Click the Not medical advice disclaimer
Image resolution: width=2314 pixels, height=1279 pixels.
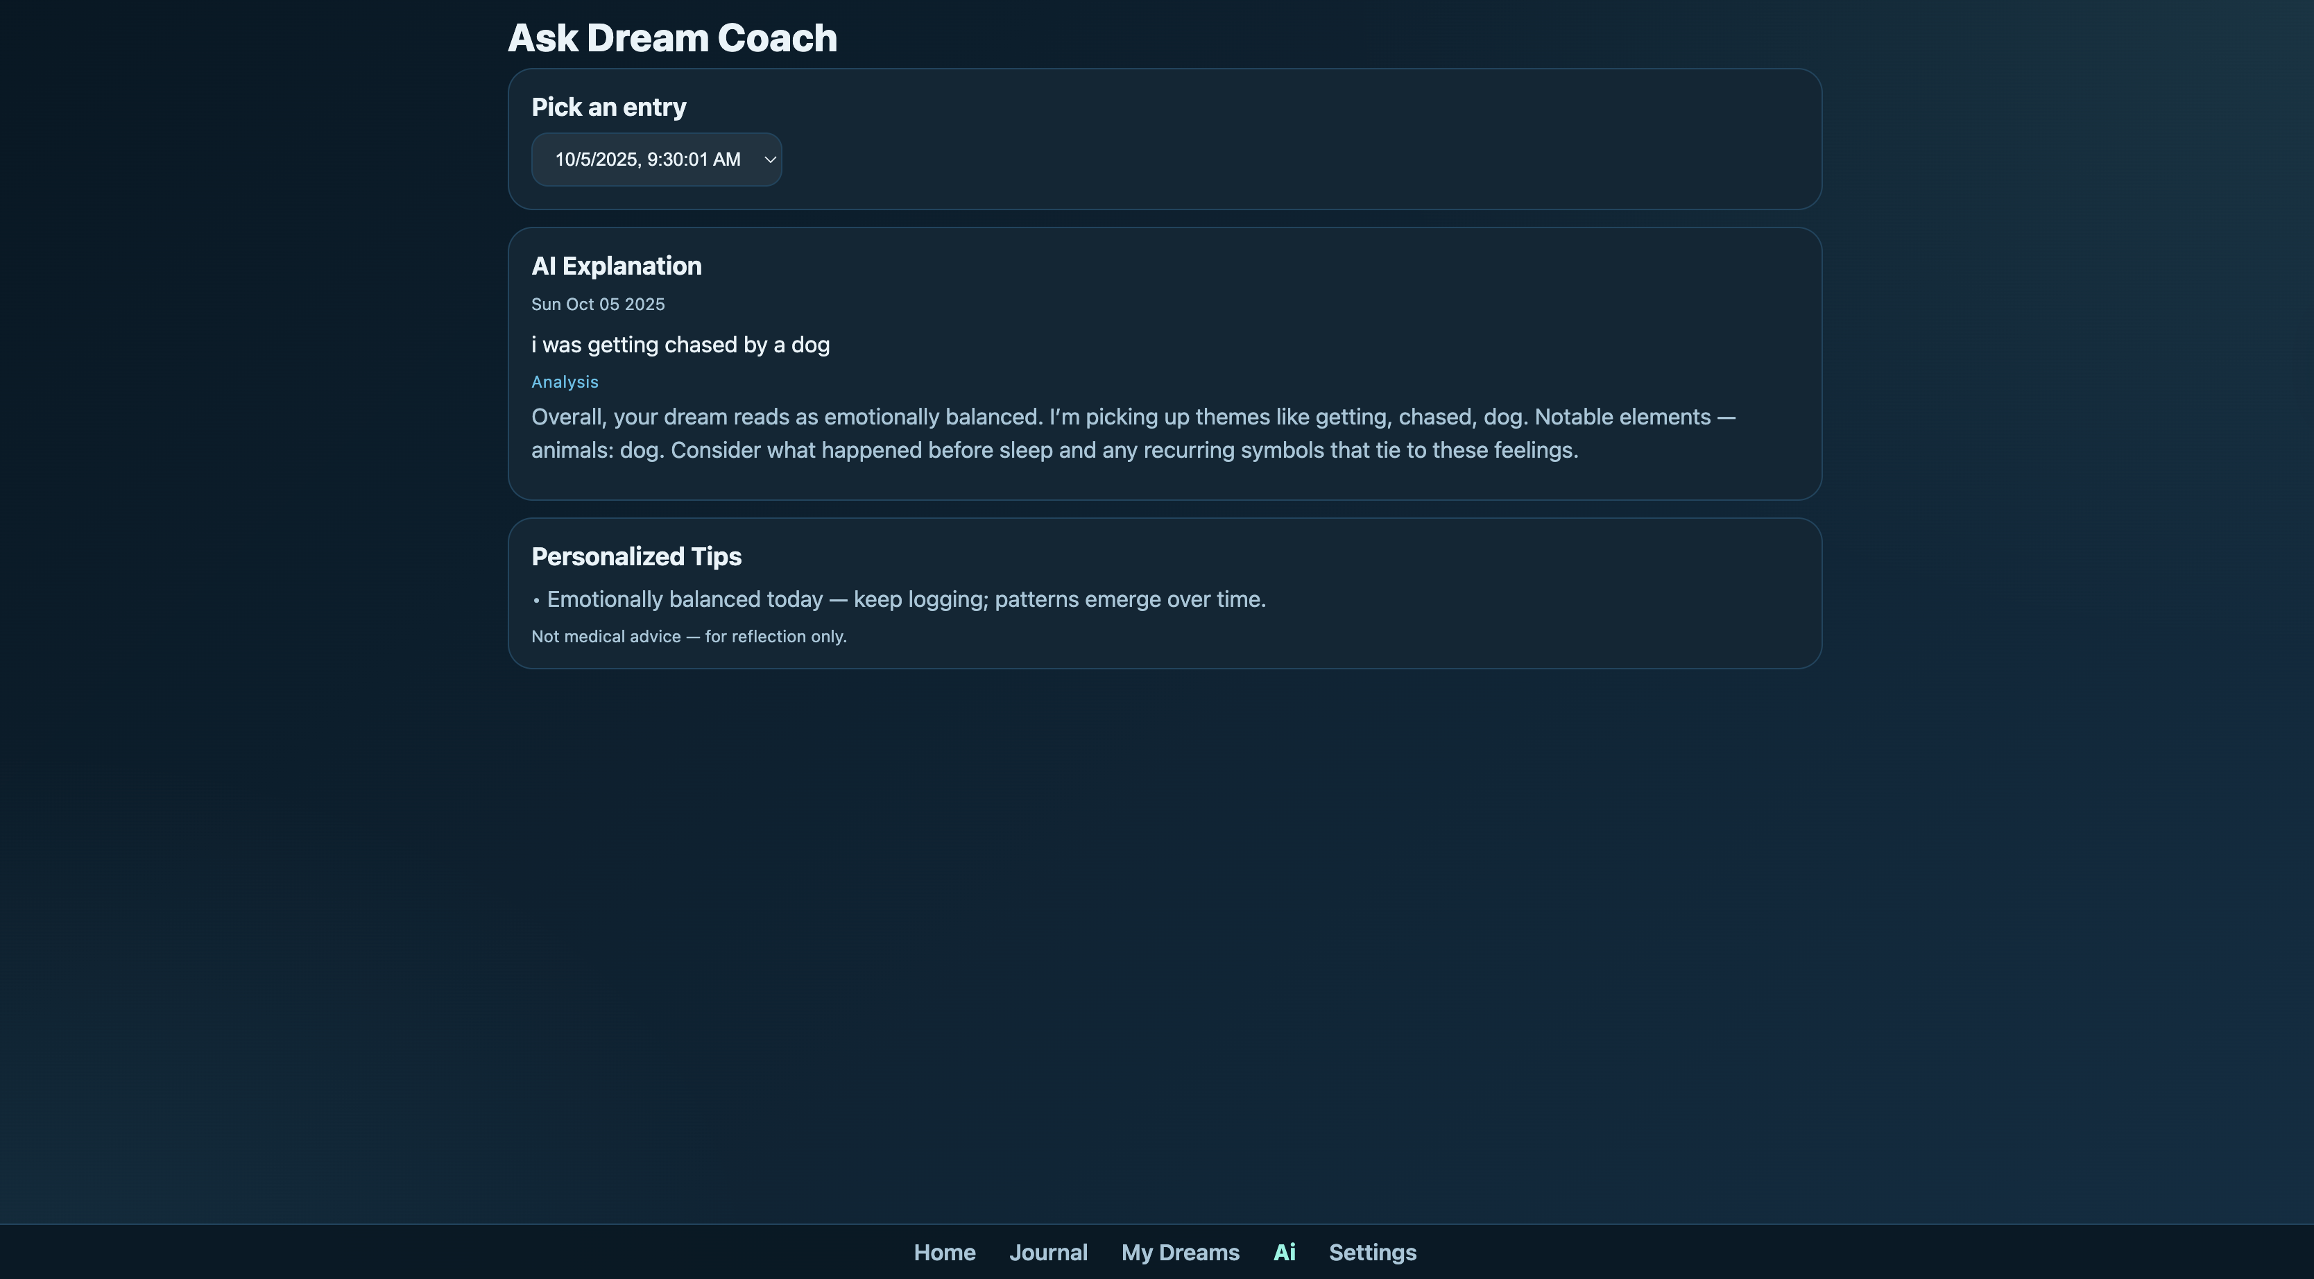pyautogui.click(x=689, y=636)
